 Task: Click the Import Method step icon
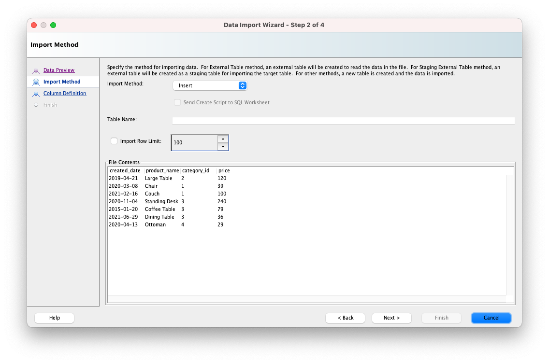click(36, 82)
